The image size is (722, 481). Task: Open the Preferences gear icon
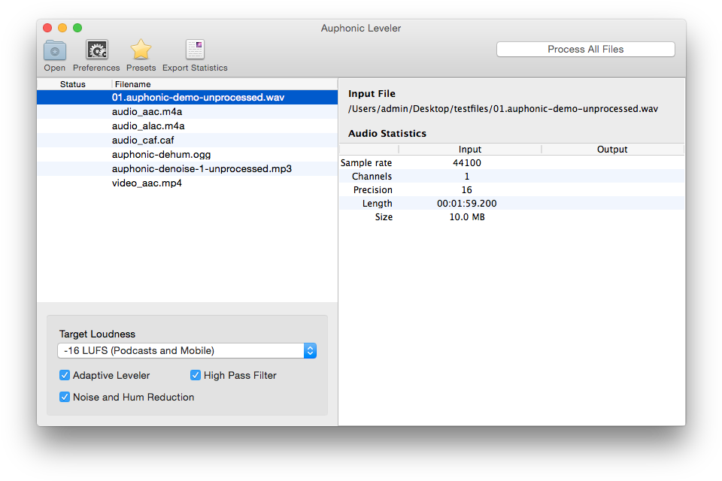coord(97,50)
